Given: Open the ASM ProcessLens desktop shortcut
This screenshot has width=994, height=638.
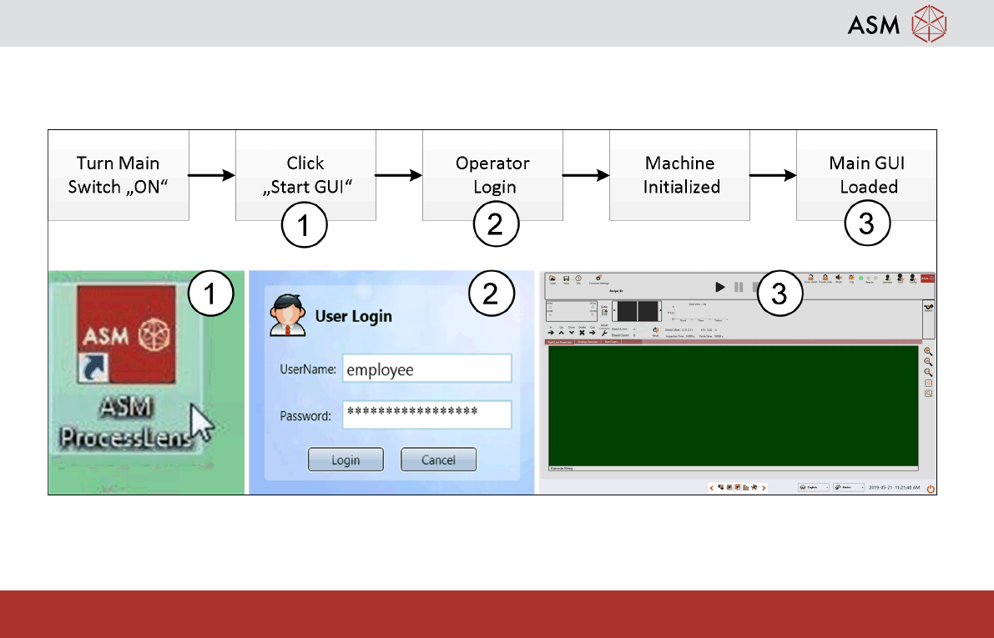Looking at the screenshot, I should 127,364.
